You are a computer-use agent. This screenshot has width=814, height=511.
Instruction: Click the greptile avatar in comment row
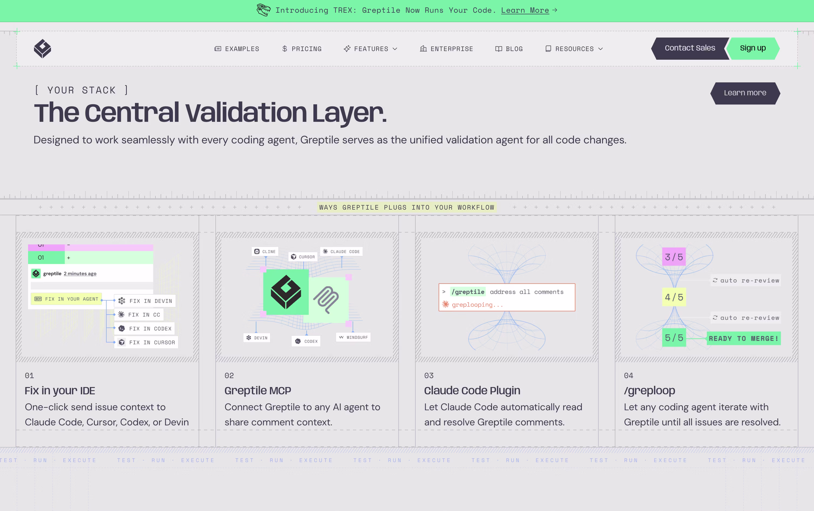coord(36,273)
